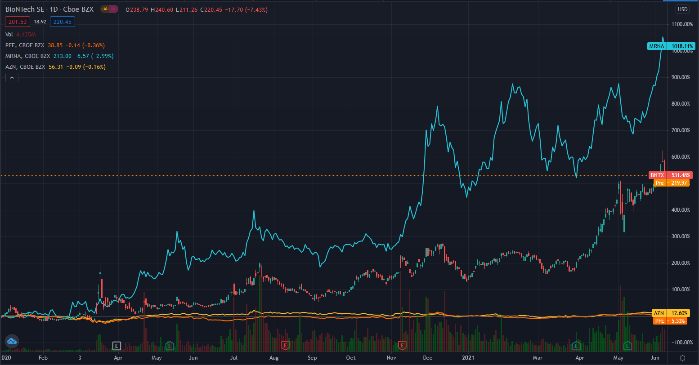Click red E earnings marker after Nov
The image size is (699, 365).
tap(403, 346)
